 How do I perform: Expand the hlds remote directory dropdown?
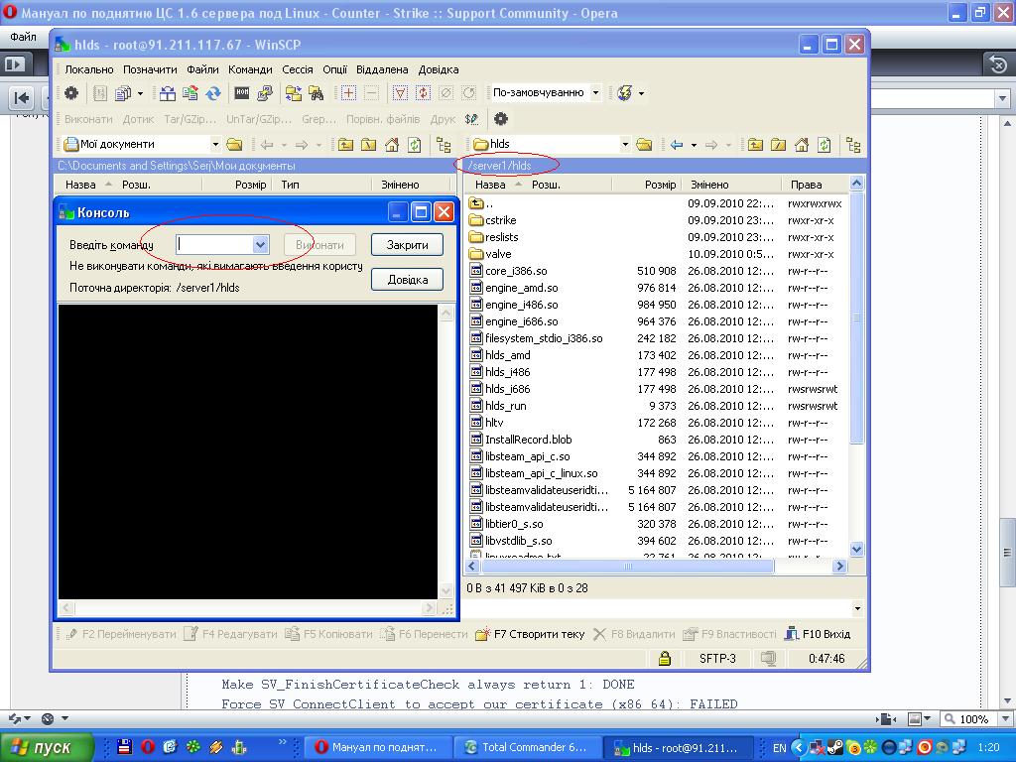coord(625,144)
